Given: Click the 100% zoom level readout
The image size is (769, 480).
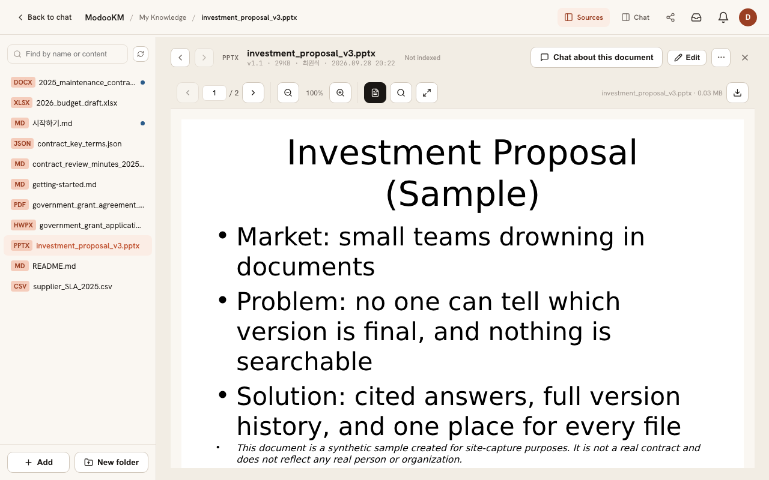Looking at the screenshot, I should [x=314, y=93].
